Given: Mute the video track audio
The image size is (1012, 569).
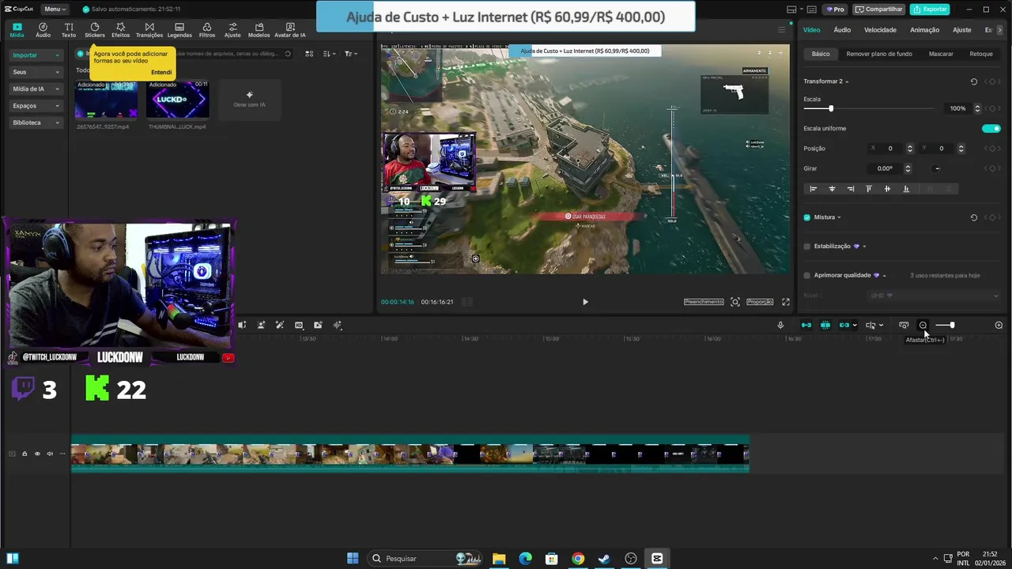Looking at the screenshot, I should coord(50,454).
